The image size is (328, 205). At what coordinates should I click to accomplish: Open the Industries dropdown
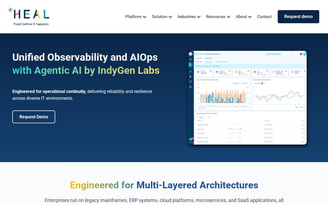(189, 17)
